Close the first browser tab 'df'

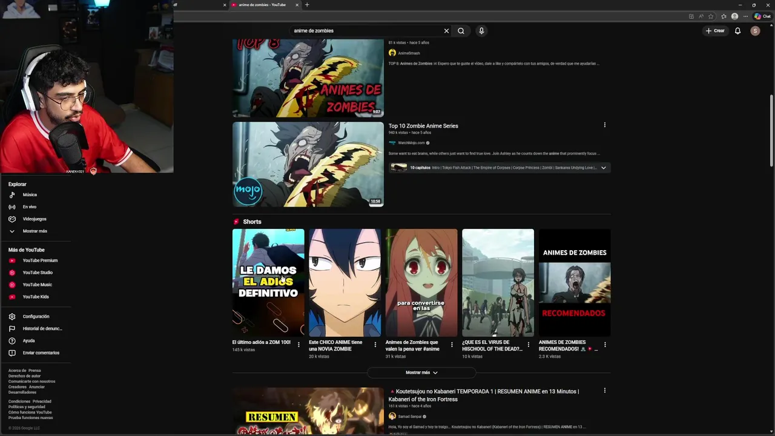pyautogui.click(x=225, y=5)
